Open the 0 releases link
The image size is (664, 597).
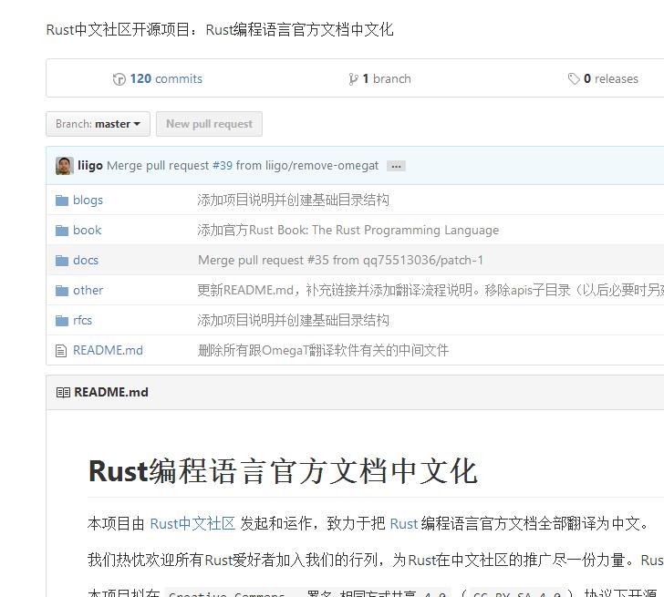point(610,79)
